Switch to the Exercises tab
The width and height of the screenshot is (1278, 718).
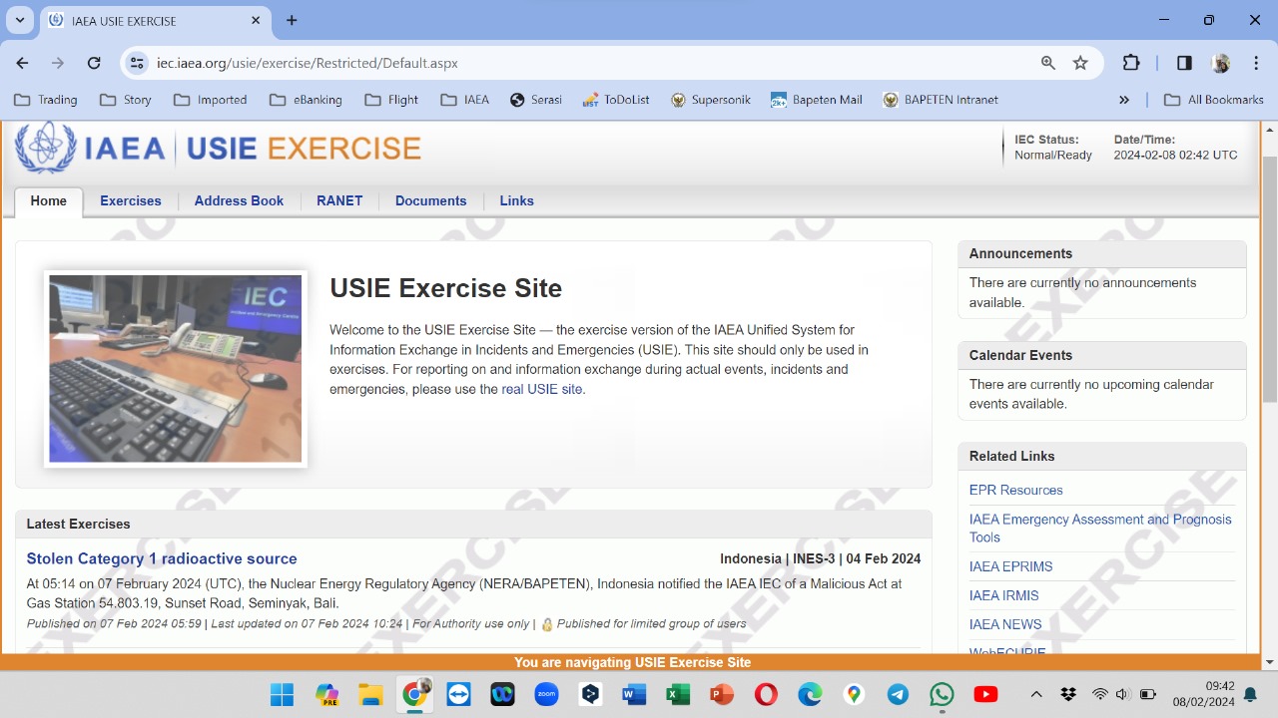[x=131, y=200]
